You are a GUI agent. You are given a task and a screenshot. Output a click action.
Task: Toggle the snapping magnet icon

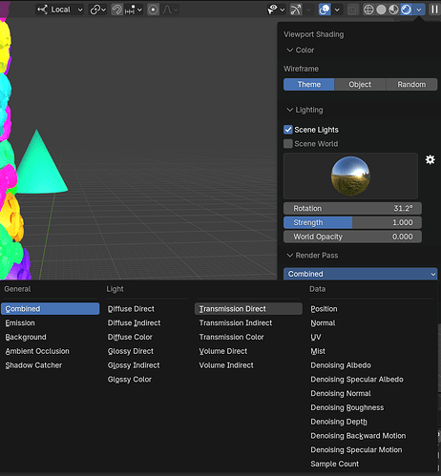pos(116,10)
